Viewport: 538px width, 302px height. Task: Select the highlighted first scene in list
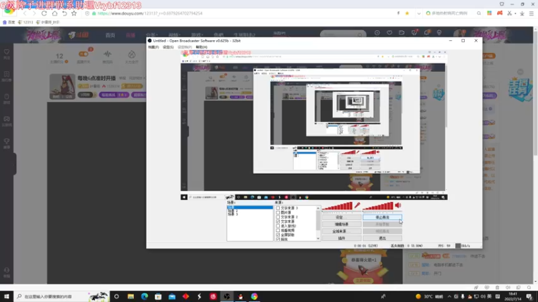click(x=249, y=207)
